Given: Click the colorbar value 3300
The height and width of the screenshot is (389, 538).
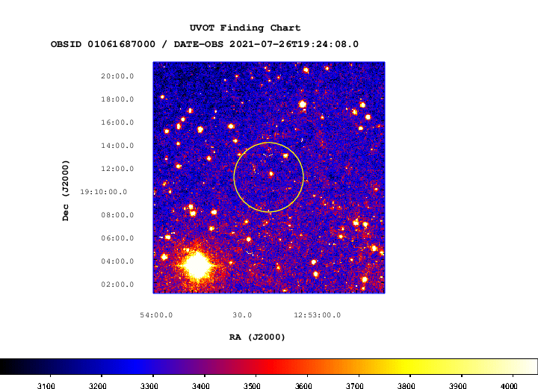Looking at the screenshot, I should [x=149, y=386].
